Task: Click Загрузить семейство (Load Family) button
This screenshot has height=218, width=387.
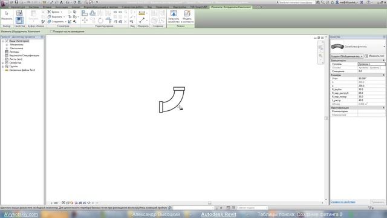Action: [174, 16]
